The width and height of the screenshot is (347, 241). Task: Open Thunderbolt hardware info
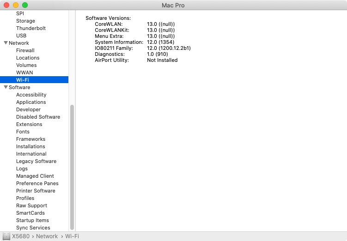pyautogui.click(x=31, y=28)
